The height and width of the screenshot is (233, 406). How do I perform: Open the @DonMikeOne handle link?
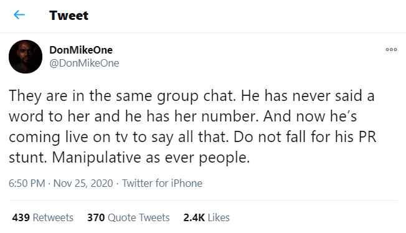pyautogui.click(x=84, y=63)
